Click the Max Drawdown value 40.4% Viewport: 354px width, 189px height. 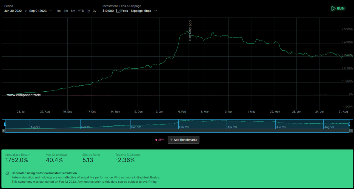(54, 160)
